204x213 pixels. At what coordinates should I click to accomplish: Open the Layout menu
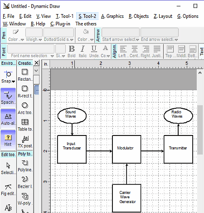click(x=163, y=16)
